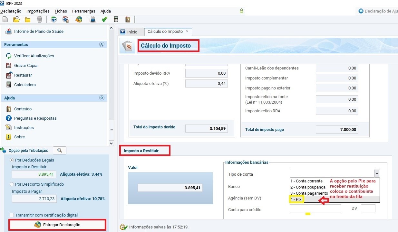The width and height of the screenshot is (398, 232).
Task: Select 4 - Pix as account type
Action: (296, 199)
